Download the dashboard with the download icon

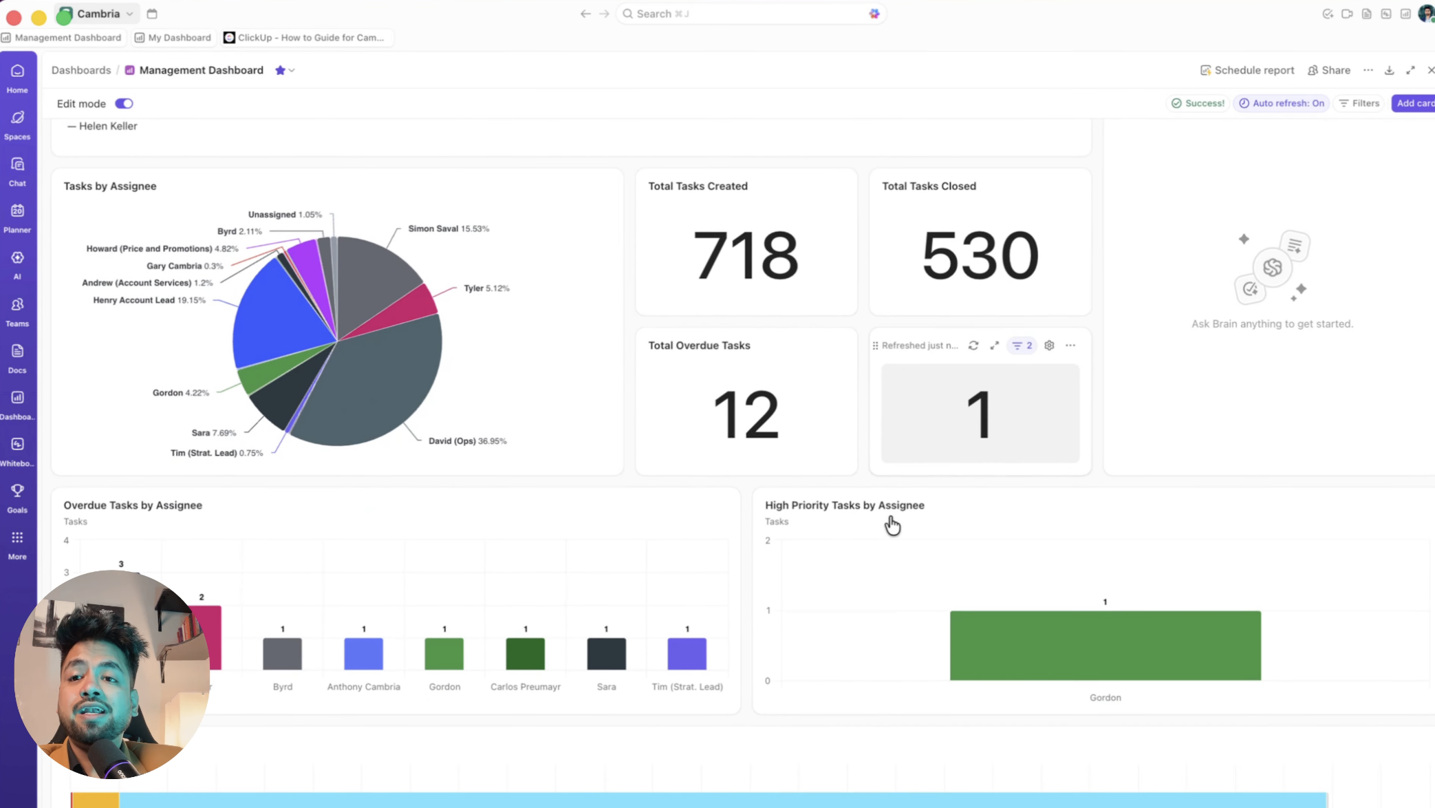(1389, 70)
